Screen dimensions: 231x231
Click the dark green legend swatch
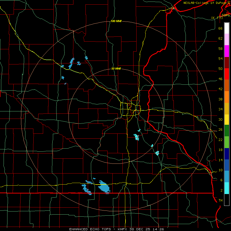click(227, 131)
